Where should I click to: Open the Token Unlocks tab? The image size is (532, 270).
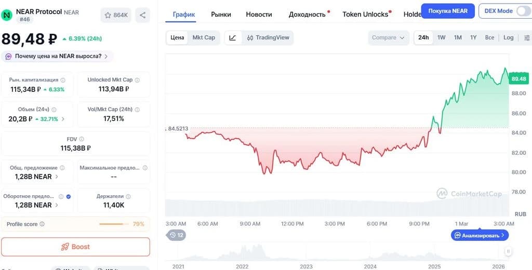365,15
